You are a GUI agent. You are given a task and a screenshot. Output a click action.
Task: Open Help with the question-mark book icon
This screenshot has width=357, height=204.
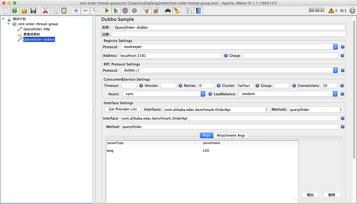pyautogui.click(x=199, y=11)
